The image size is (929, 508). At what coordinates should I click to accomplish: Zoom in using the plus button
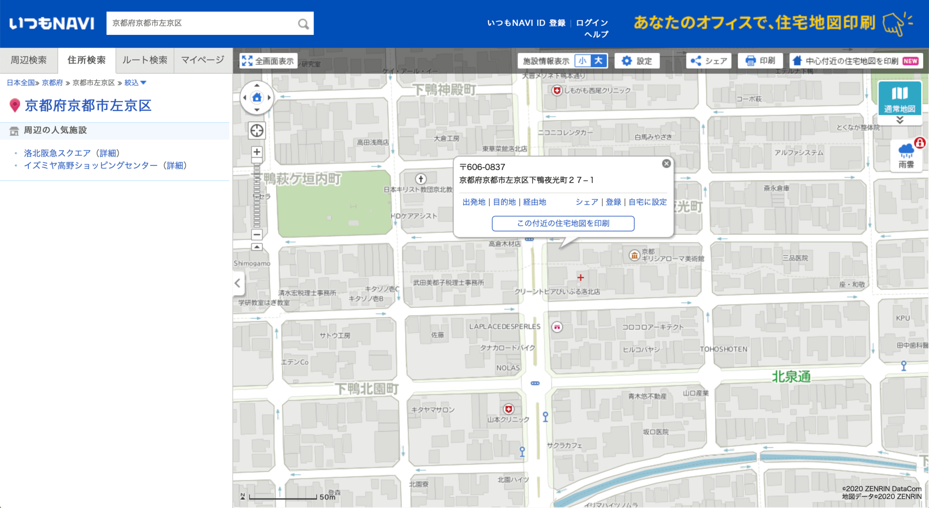click(x=257, y=152)
